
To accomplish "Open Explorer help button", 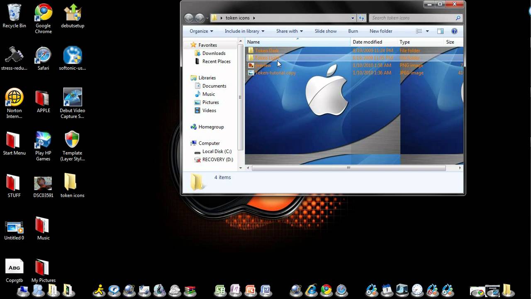I will pyautogui.click(x=454, y=31).
